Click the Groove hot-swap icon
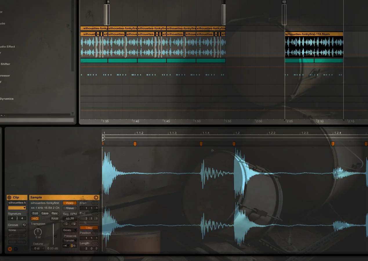368x261 pixels. point(24,225)
